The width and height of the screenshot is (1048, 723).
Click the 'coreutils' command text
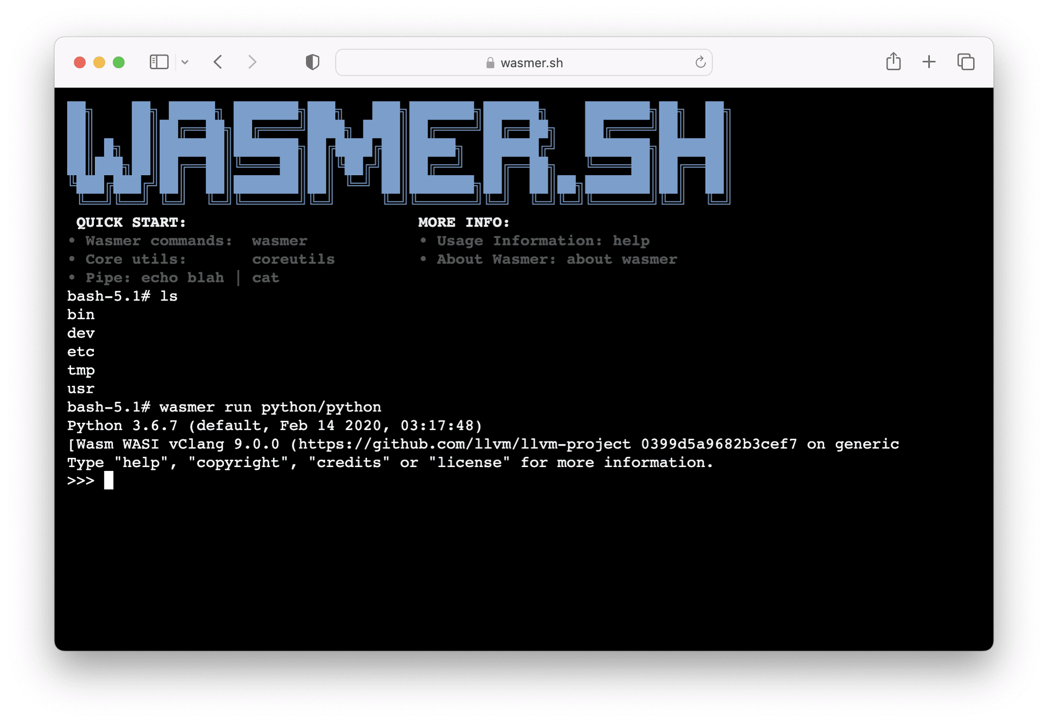point(293,259)
